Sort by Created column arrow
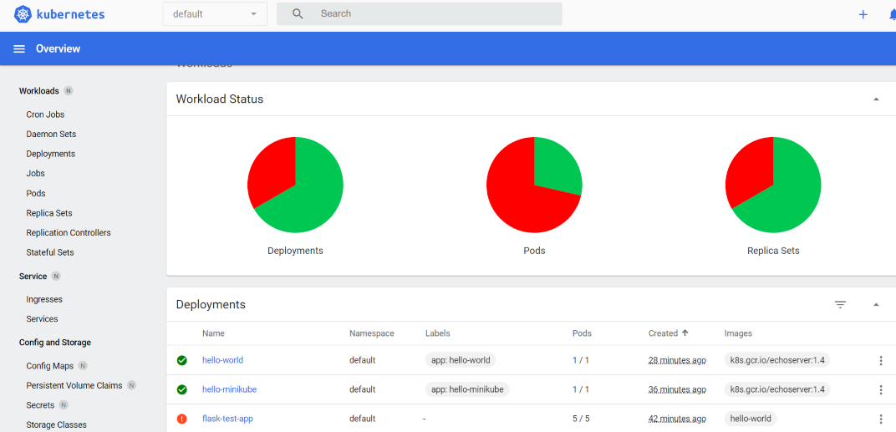896x432 pixels. (x=685, y=333)
